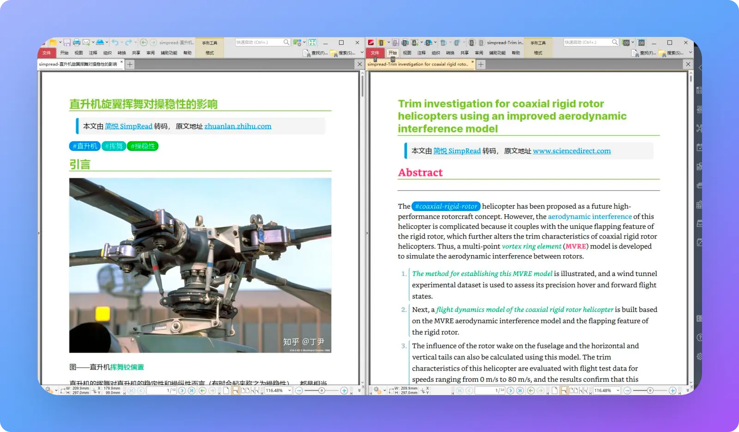The image size is (739, 432).
Task: Add new tab in left window
Action: point(130,65)
